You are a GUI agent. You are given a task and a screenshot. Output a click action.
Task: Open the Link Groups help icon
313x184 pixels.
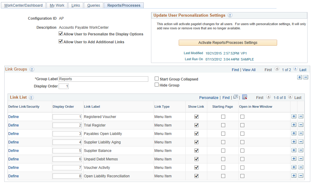pos(32,69)
